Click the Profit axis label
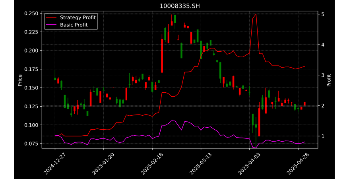The width and height of the screenshot is (349, 179). click(x=329, y=80)
